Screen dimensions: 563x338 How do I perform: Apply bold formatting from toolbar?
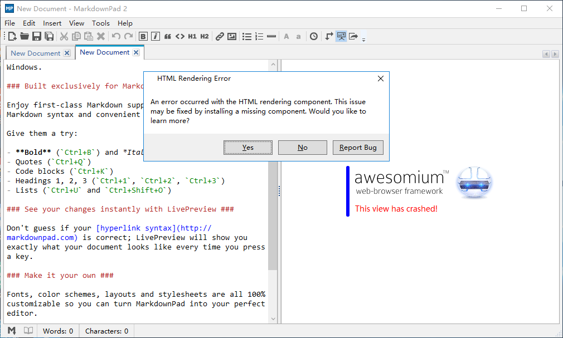tap(143, 36)
